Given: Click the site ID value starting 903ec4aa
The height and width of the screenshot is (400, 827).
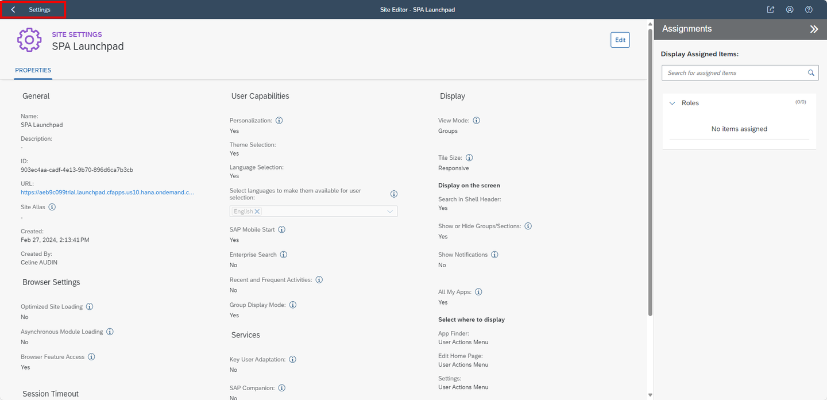Looking at the screenshot, I should tap(77, 170).
